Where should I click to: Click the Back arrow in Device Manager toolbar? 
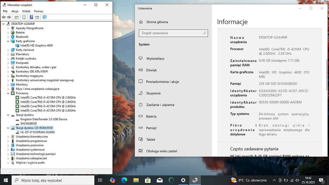tap(4, 17)
